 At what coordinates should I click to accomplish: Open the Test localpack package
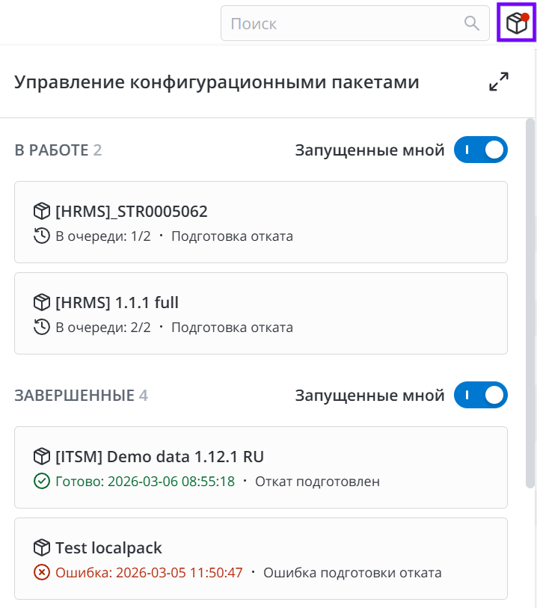pyautogui.click(x=108, y=548)
